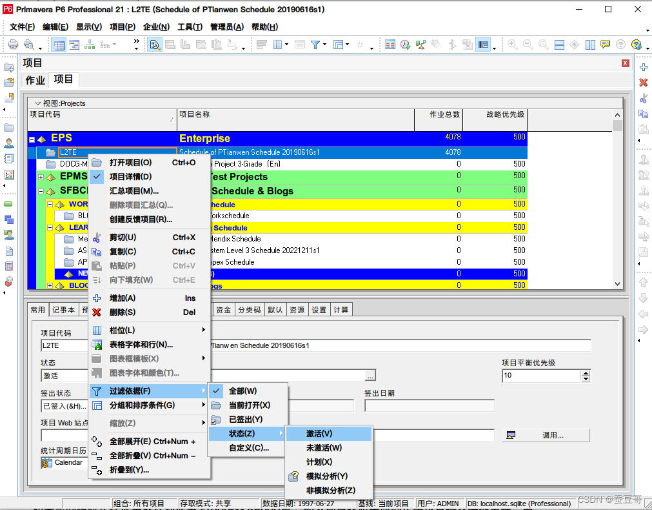This screenshot has width=652, height=510.
Task: Click the Help question mark globe icon
Action: click(636, 45)
